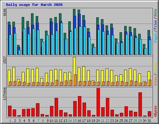Image resolution: width=159 pixels, height=124 pixels.
Task: Click the green day 15 label
Action: point(75,121)
